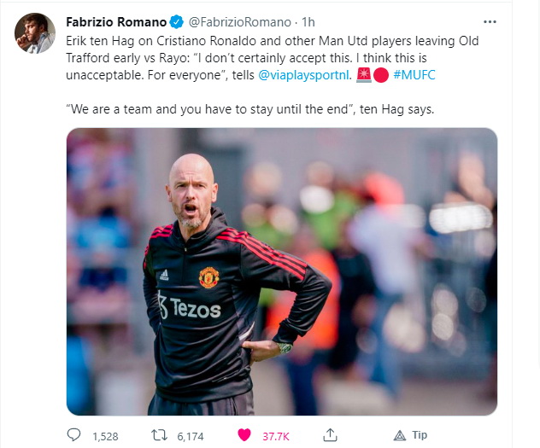The height and width of the screenshot is (448, 540).
Task: Click the Fabrizio Romano display name
Action: pyautogui.click(x=116, y=22)
